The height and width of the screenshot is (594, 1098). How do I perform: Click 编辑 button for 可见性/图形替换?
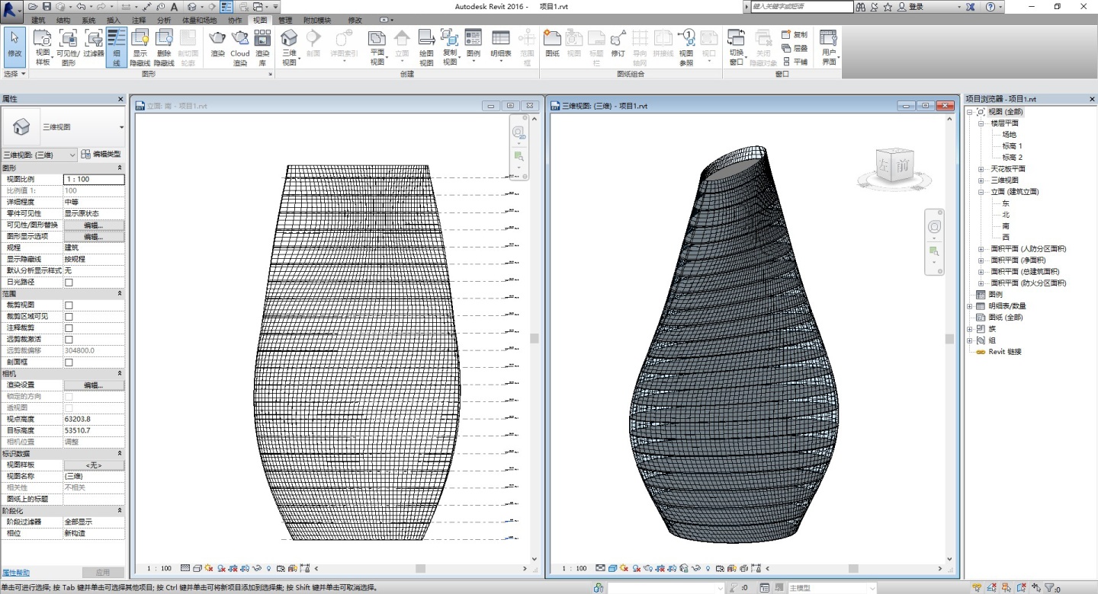[94, 225]
